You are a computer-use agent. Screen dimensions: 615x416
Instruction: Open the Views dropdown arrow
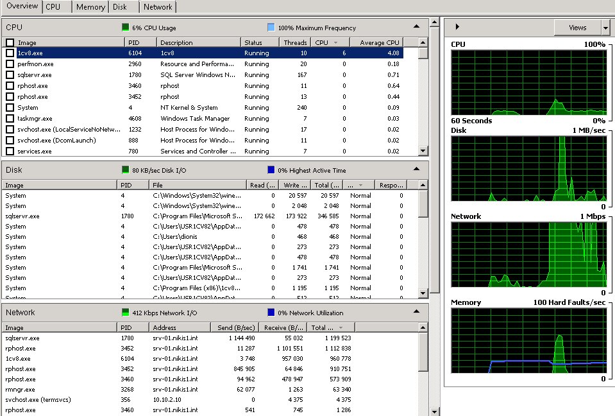pyautogui.click(x=605, y=28)
